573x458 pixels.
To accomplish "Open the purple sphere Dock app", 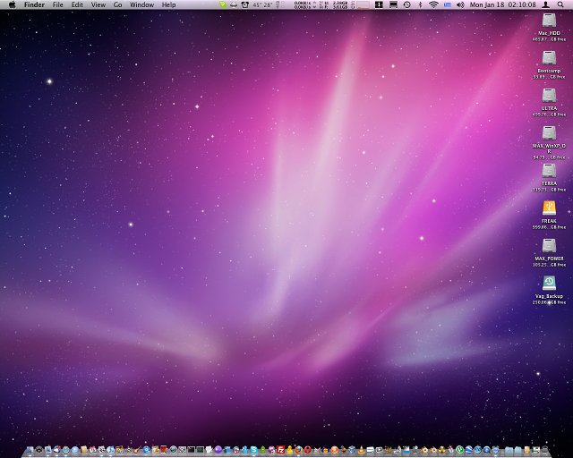I will (x=218, y=450).
